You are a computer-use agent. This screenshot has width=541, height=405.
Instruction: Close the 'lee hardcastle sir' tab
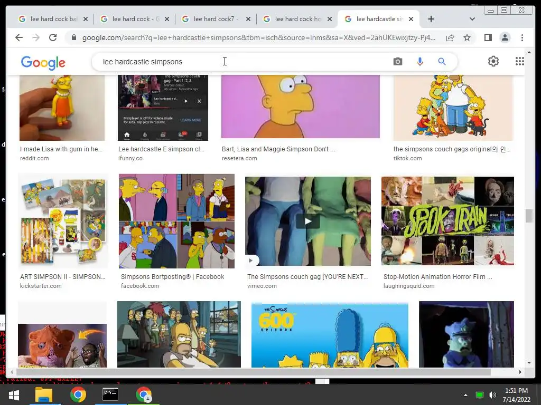click(411, 19)
